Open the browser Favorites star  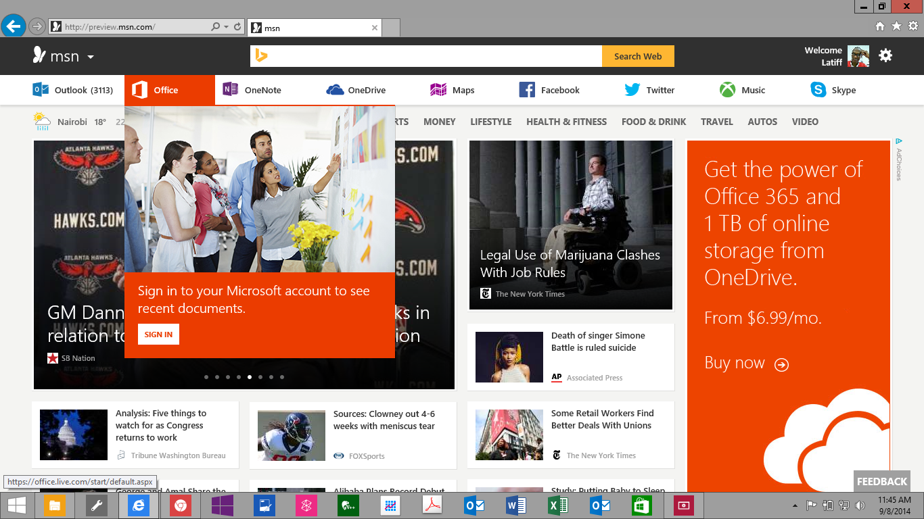[896, 26]
